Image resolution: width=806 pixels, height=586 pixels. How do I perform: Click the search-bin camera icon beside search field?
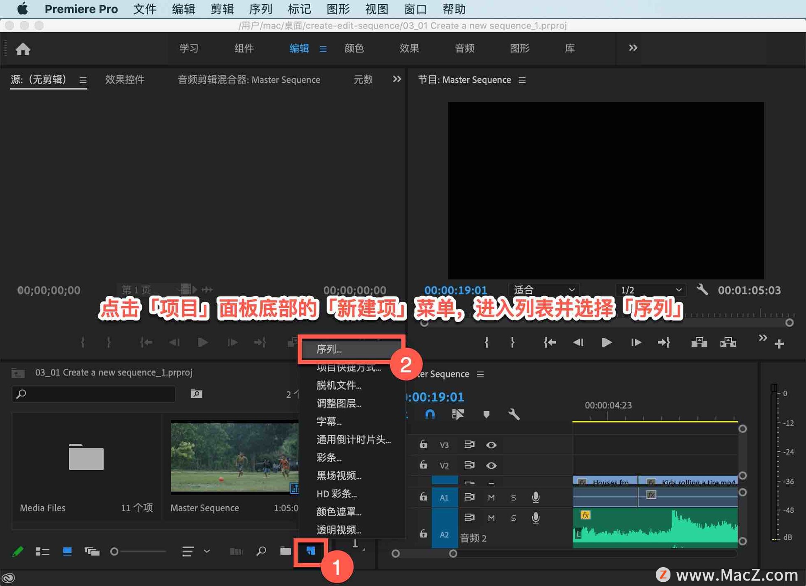(x=196, y=393)
